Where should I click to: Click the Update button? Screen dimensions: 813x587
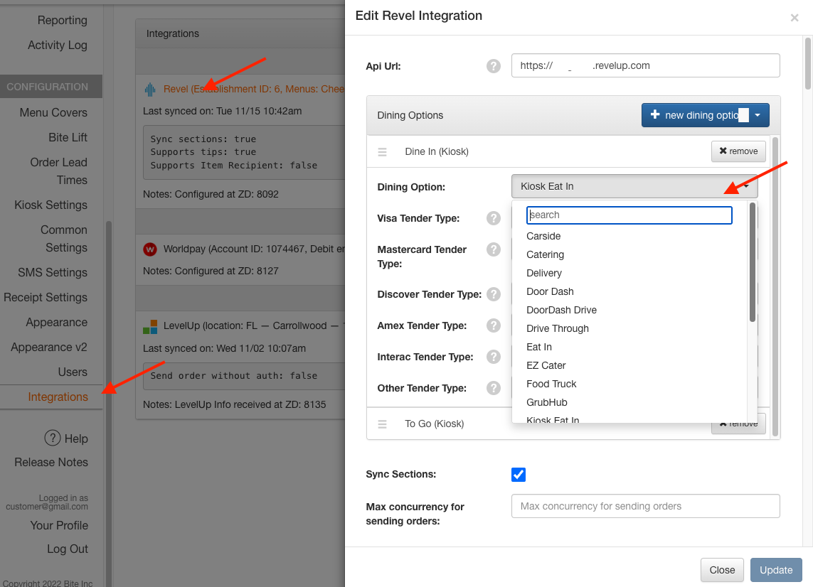coord(776,570)
